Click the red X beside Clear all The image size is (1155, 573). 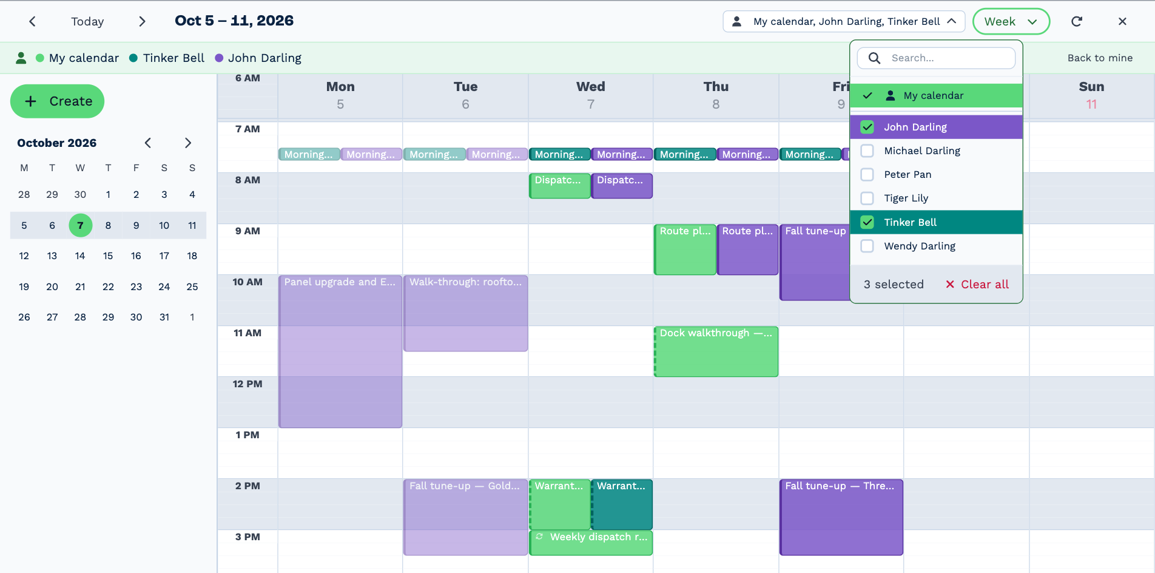click(x=950, y=284)
